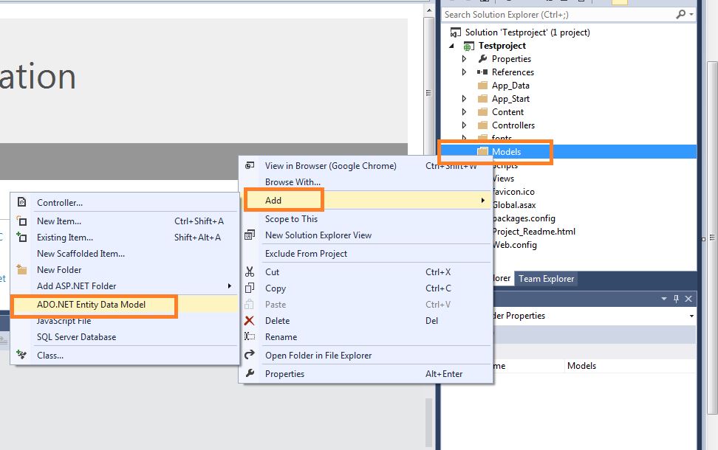Close the Properties panel
Image resolution: width=718 pixels, height=450 pixels.
coord(688,299)
